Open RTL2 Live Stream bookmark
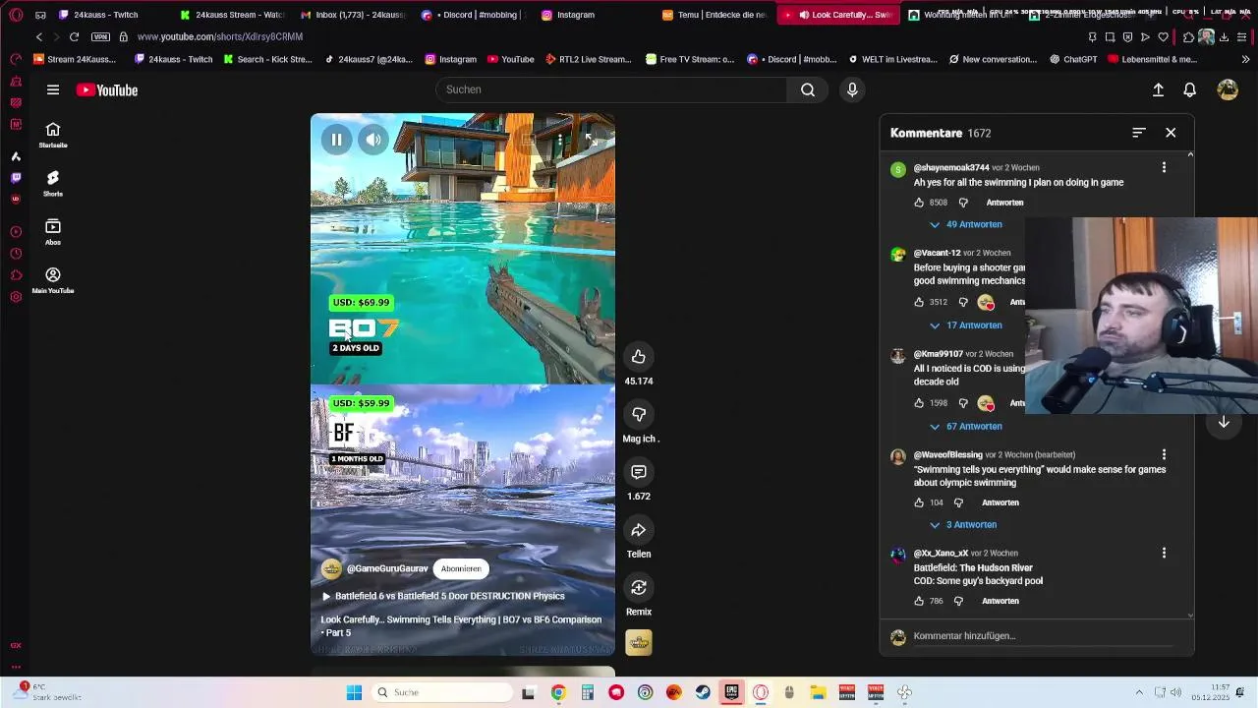 [587, 59]
